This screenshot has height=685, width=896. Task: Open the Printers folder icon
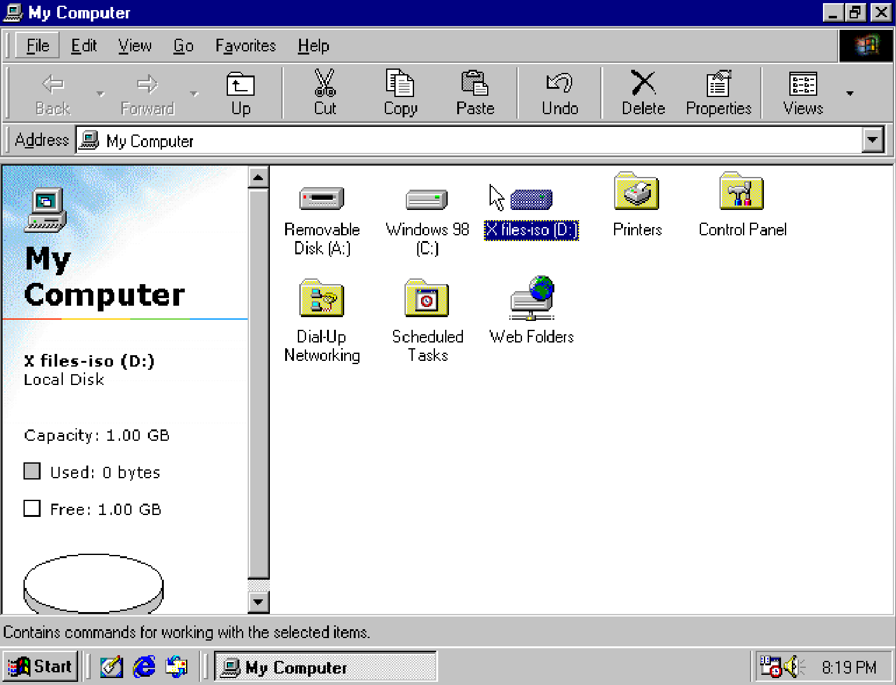[637, 192]
